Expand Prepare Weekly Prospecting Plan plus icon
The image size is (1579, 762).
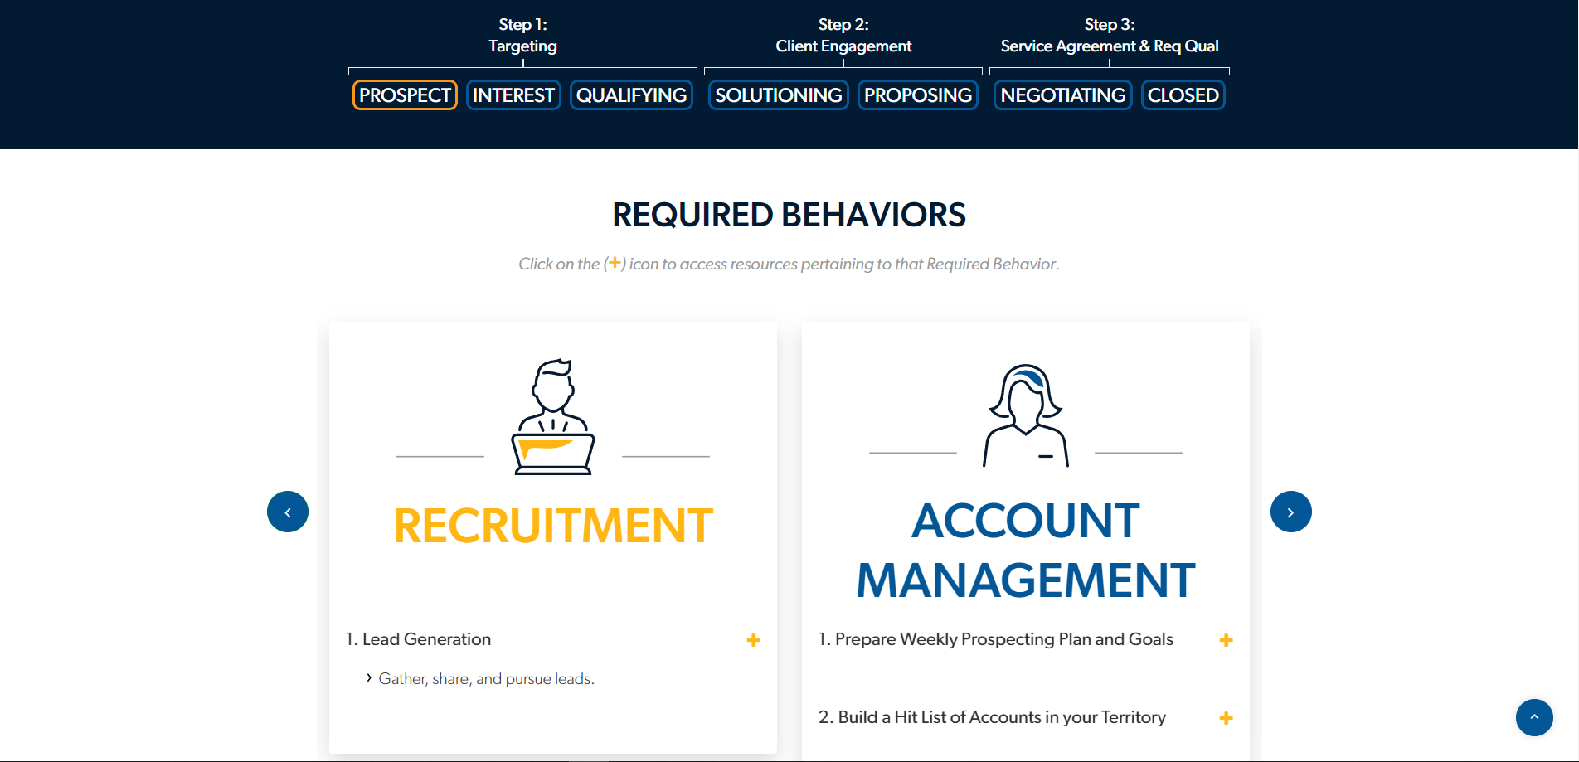1226,640
